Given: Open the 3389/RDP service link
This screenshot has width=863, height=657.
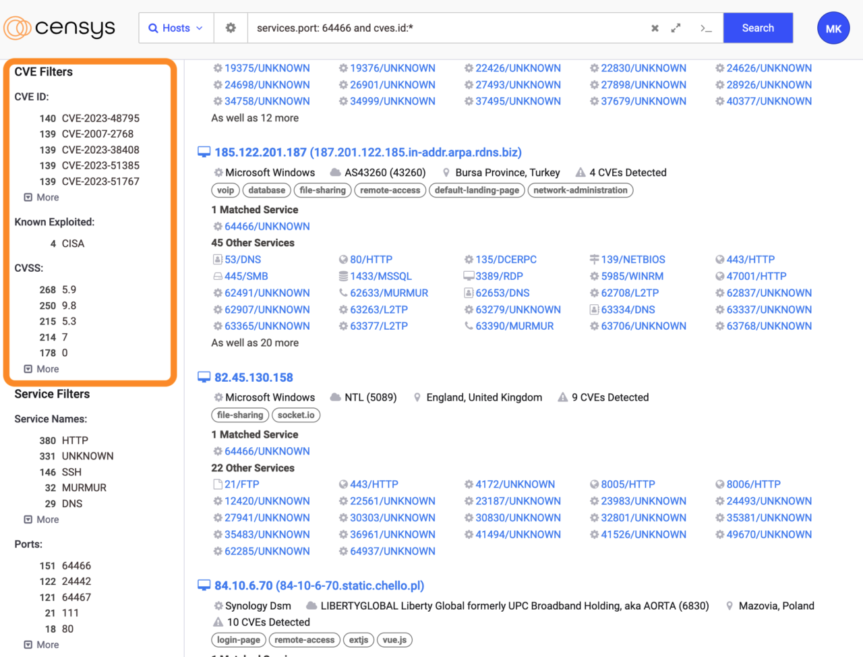Looking at the screenshot, I should pyautogui.click(x=499, y=276).
